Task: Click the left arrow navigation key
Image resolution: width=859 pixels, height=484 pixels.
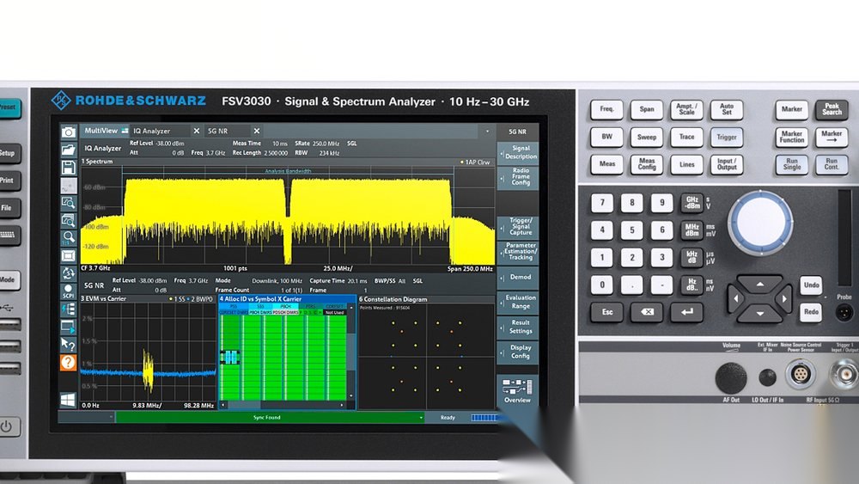Action: [x=736, y=298]
